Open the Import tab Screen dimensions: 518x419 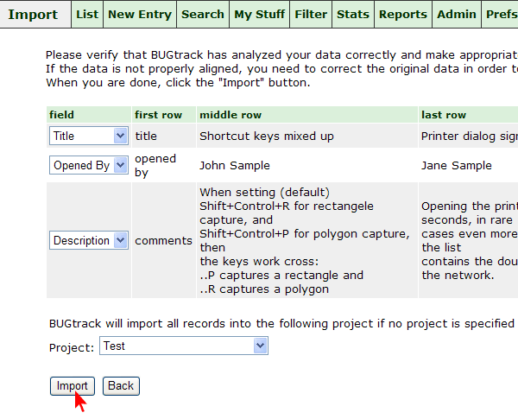[x=33, y=14]
